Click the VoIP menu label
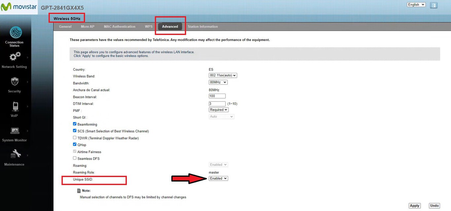 (14, 116)
